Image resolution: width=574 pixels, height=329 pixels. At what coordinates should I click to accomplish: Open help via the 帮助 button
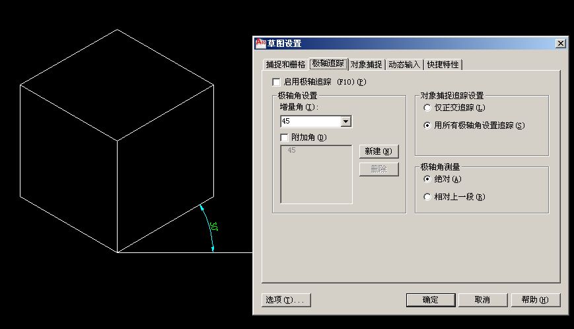pos(534,300)
